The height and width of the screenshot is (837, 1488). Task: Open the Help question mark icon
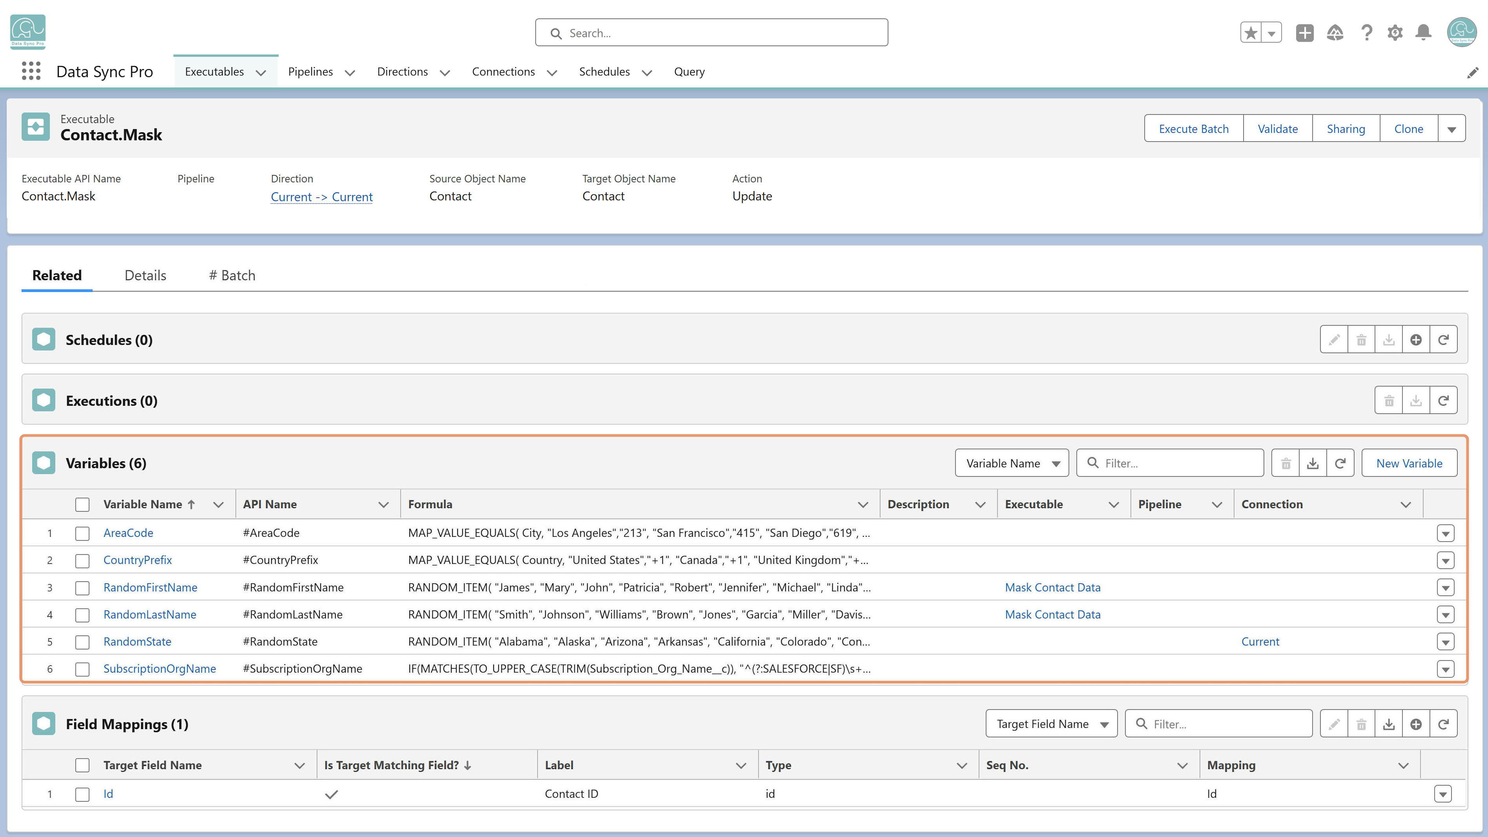[x=1366, y=33]
